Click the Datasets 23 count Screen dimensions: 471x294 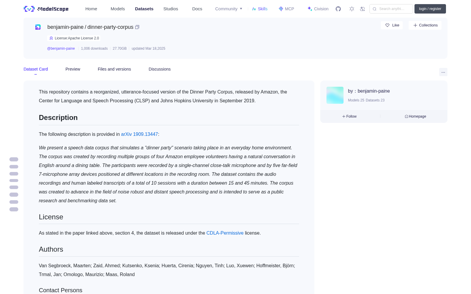375,100
